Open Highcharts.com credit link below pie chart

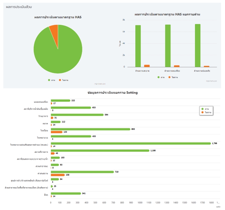click(100, 84)
